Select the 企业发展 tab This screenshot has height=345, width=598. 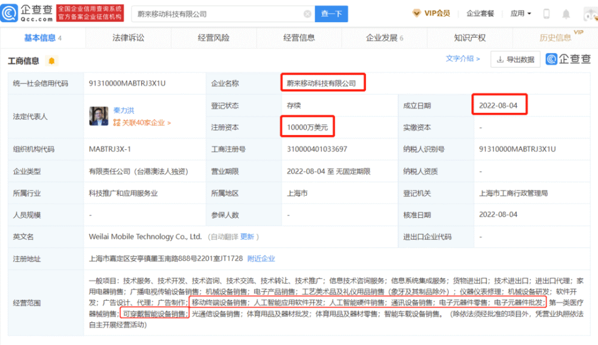coord(385,38)
